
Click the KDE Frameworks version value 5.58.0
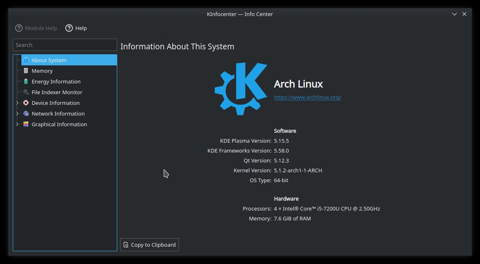coord(281,151)
